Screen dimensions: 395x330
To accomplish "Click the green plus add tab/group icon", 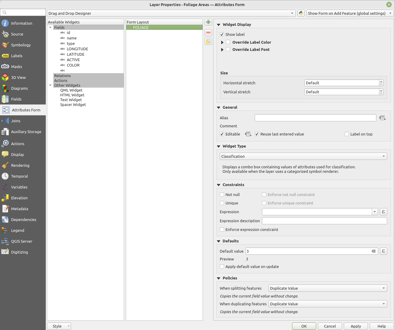I will (x=208, y=22).
